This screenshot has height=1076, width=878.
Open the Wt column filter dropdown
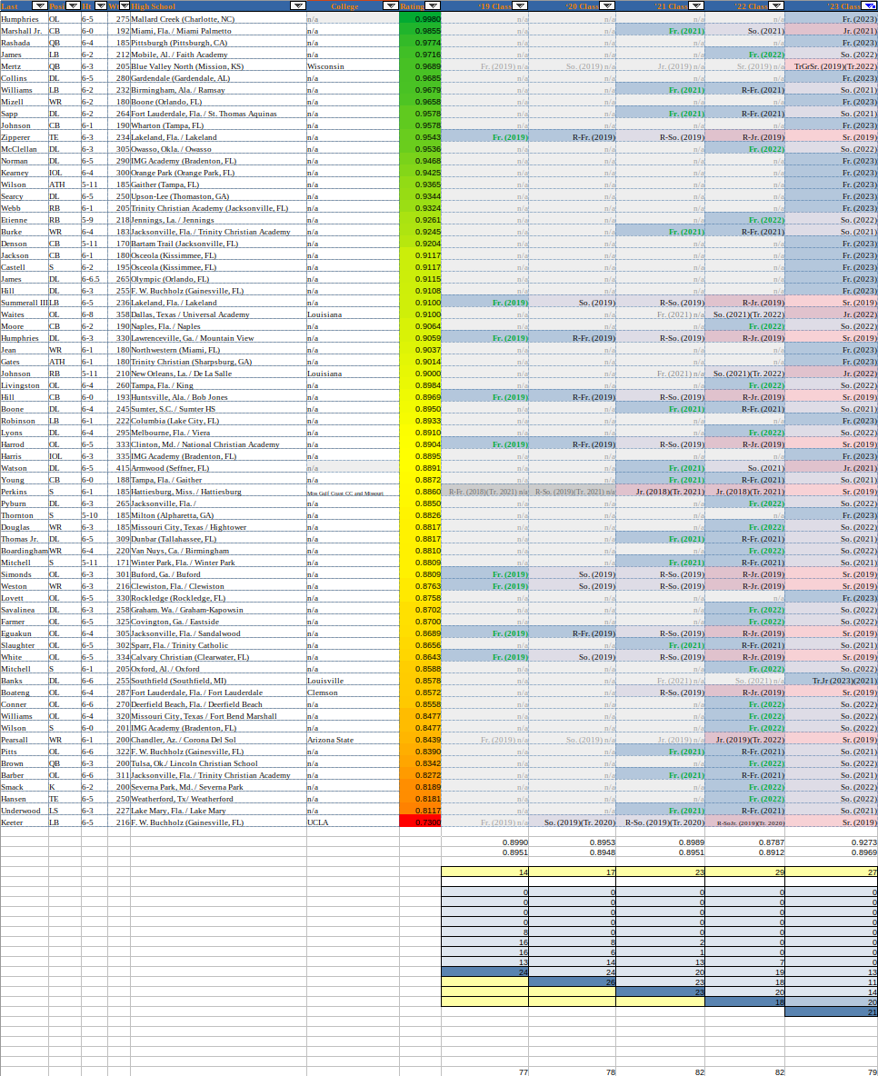click(x=124, y=5)
